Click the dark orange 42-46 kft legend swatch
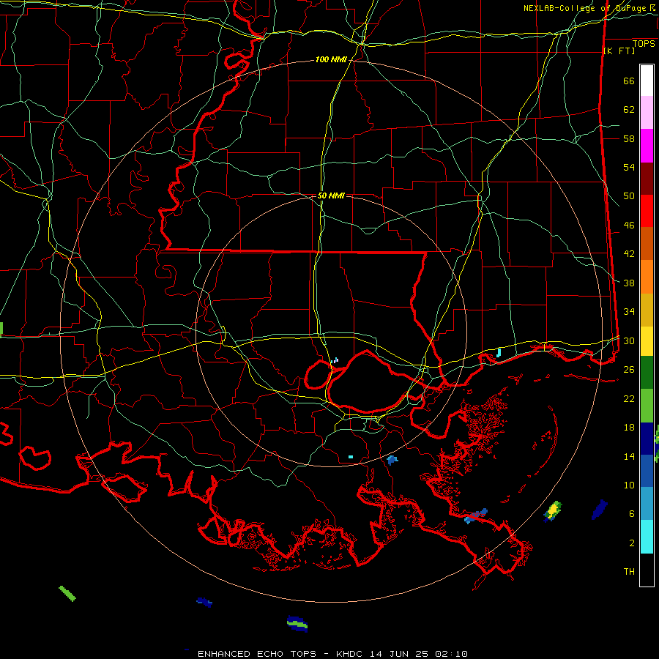The image size is (659, 659). (647, 244)
